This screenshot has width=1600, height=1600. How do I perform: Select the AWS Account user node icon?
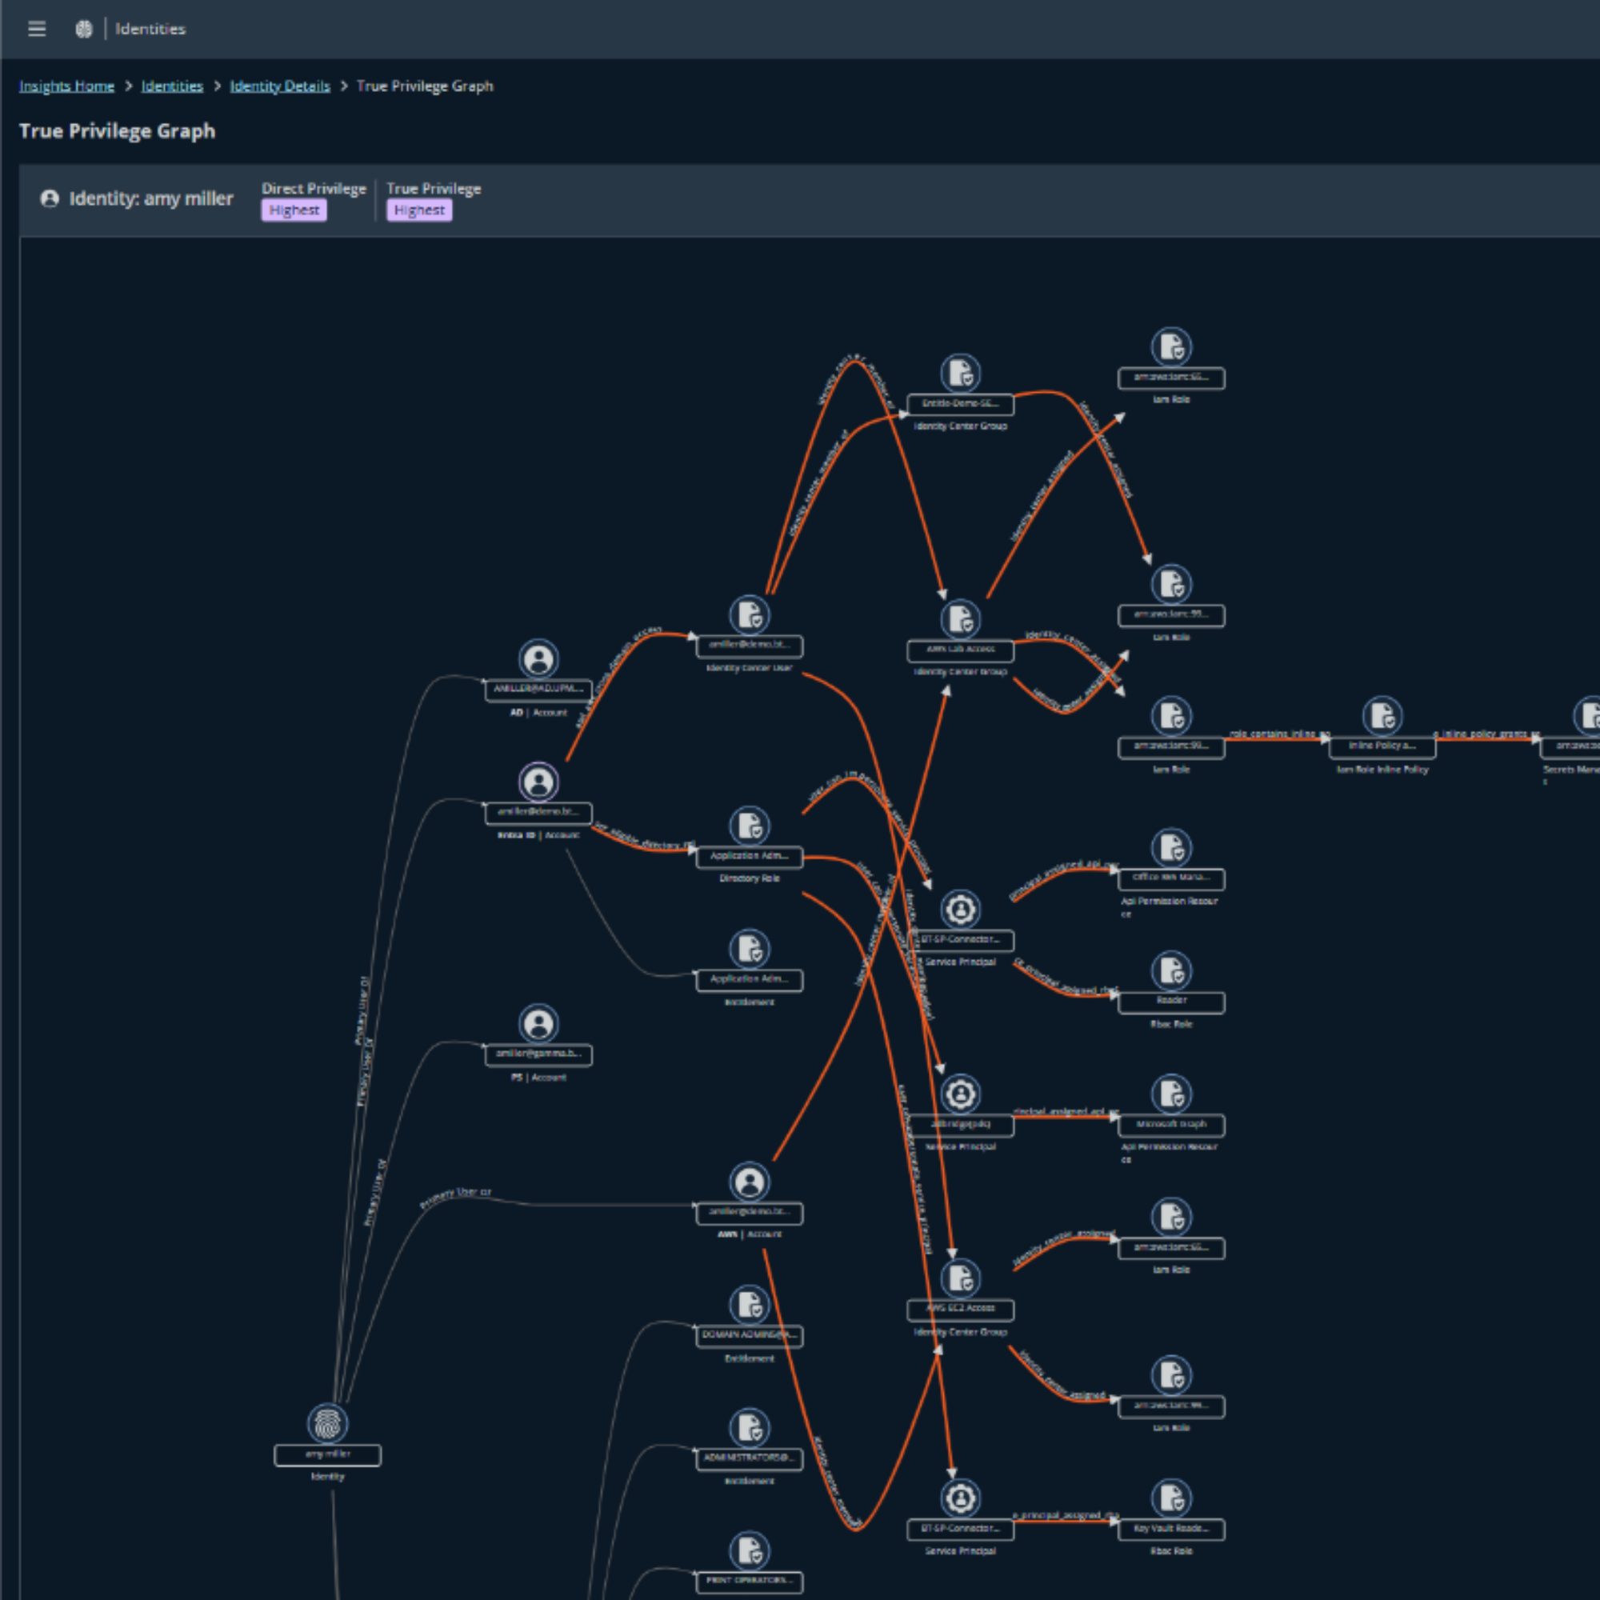point(750,1182)
